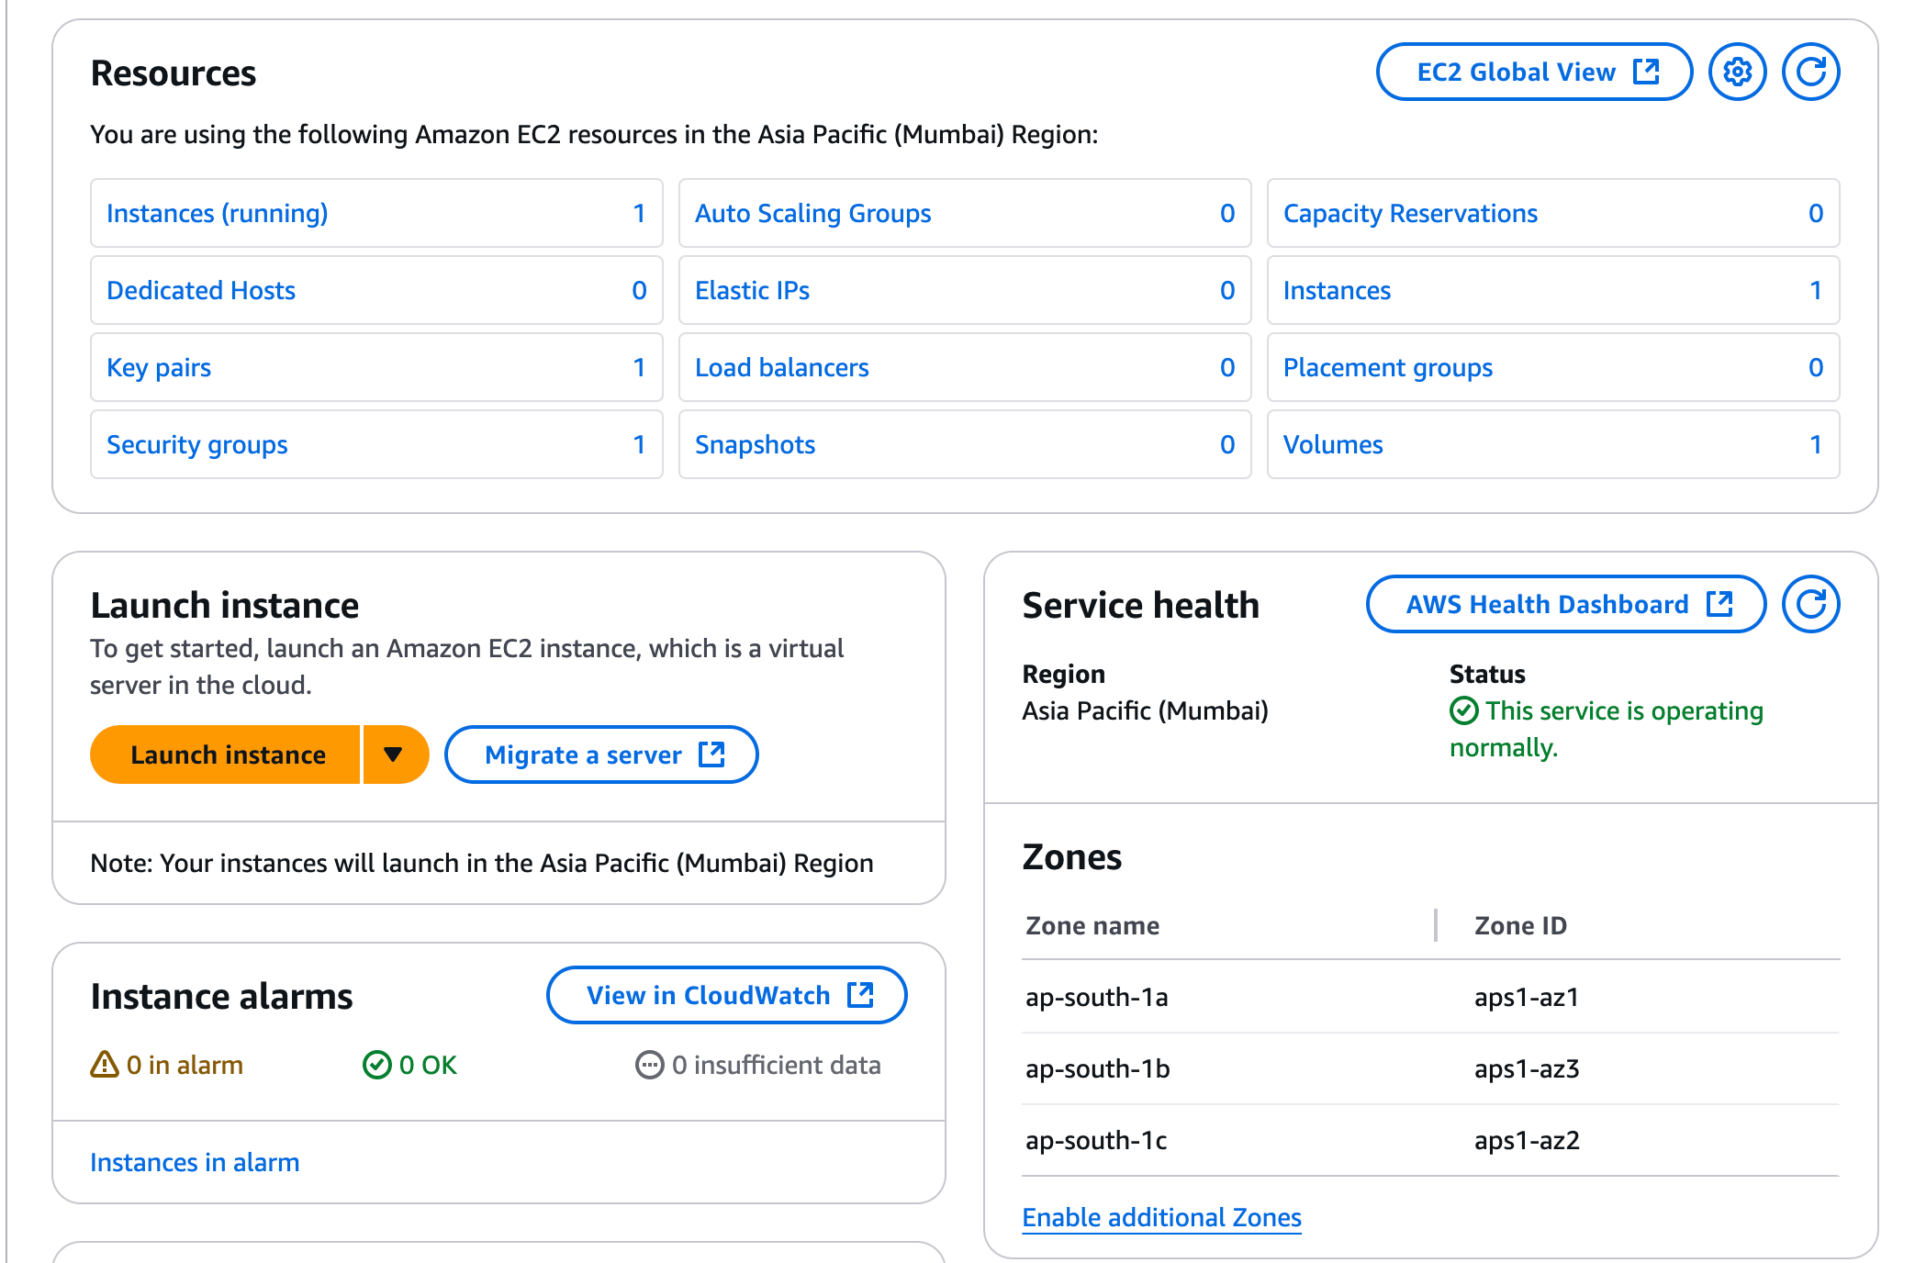Open the Launch instance dropdown arrow
Image resolution: width=1915 pixels, height=1263 pixels.
click(395, 754)
